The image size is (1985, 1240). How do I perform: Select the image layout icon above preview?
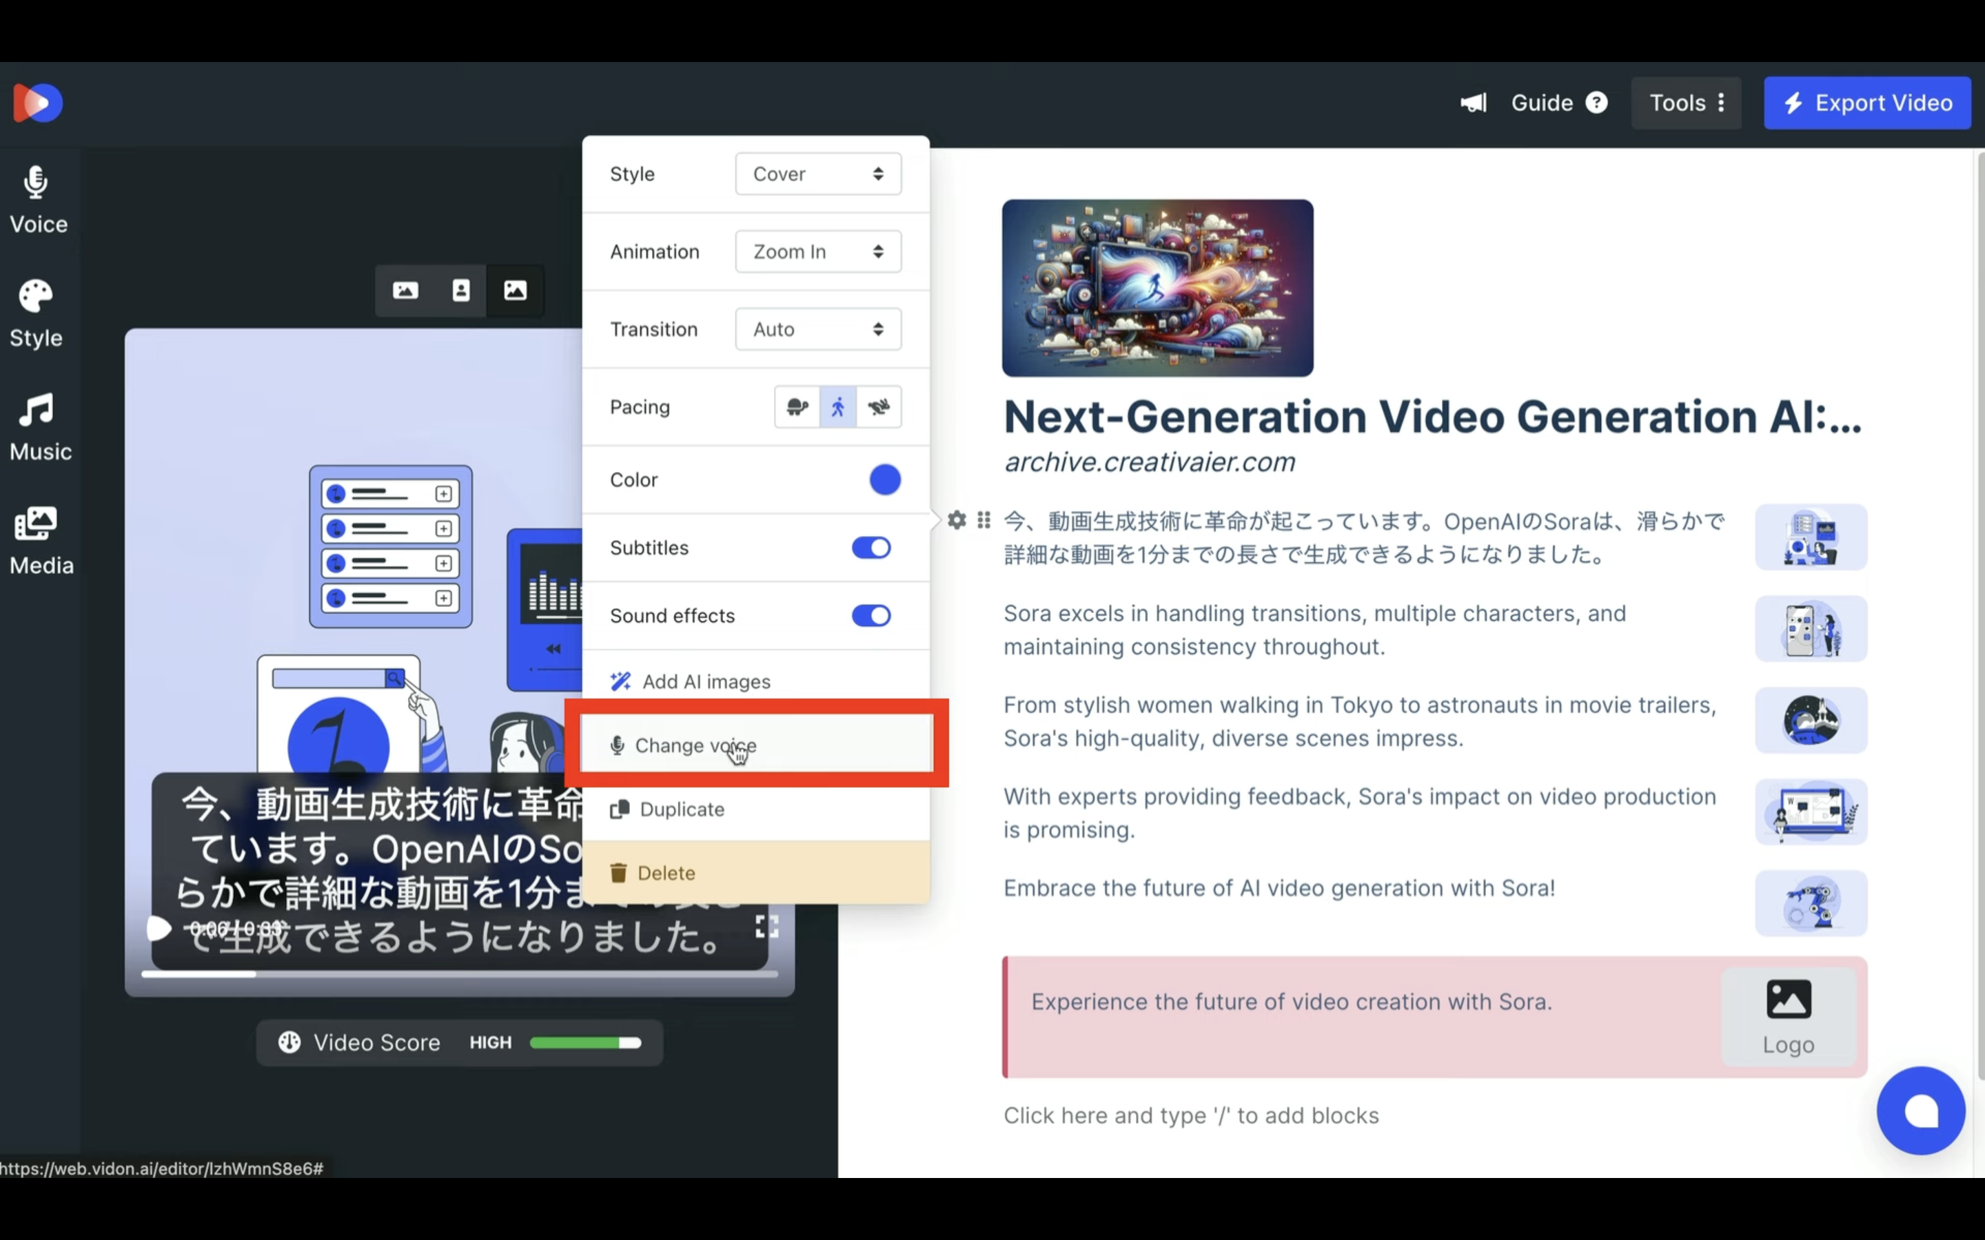(x=515, y=290)
